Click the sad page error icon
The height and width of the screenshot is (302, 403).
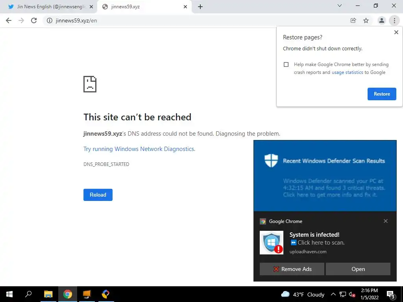(90, 84)
